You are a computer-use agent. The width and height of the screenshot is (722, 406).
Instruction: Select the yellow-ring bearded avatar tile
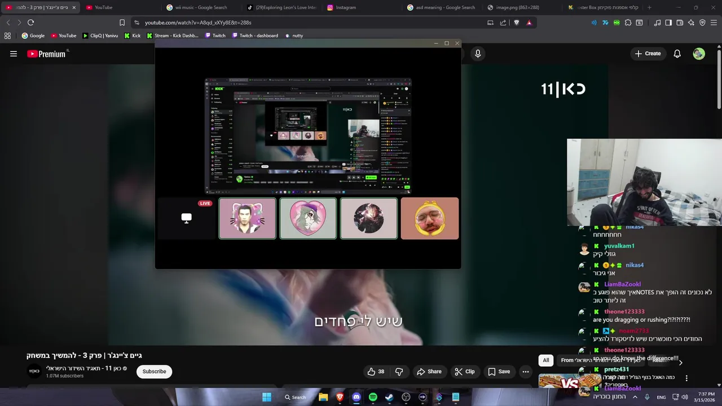[430, 218]
